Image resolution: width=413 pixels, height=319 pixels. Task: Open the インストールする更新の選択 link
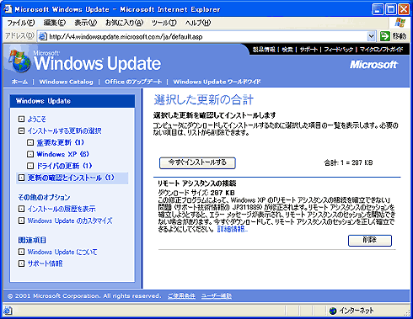(x=64, y=130)
